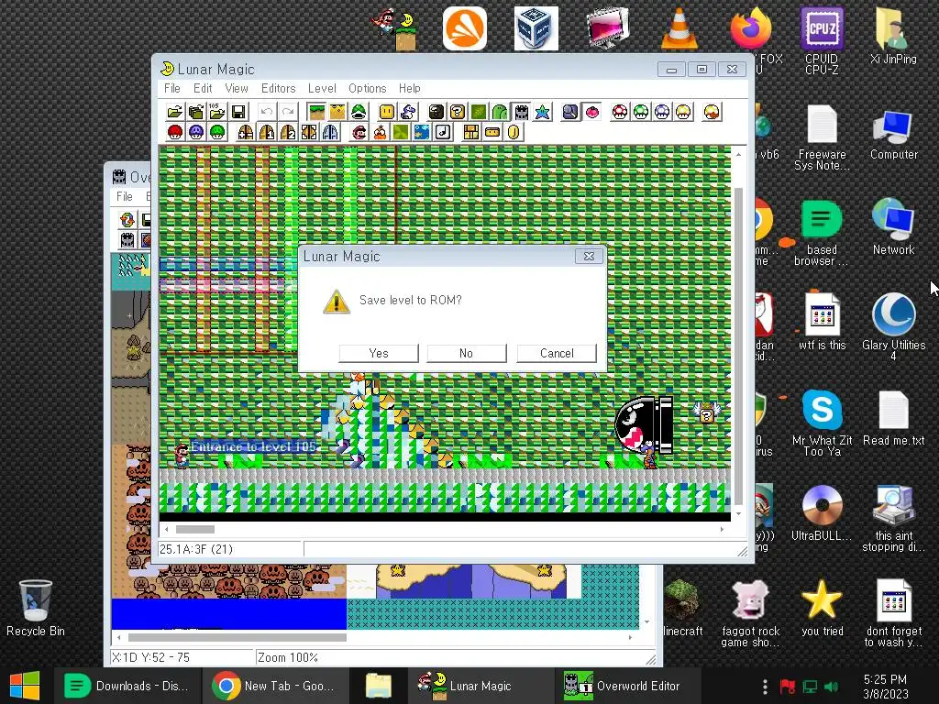Click the open level number 105 icon
939x704 pixels.
coord(216,112)
